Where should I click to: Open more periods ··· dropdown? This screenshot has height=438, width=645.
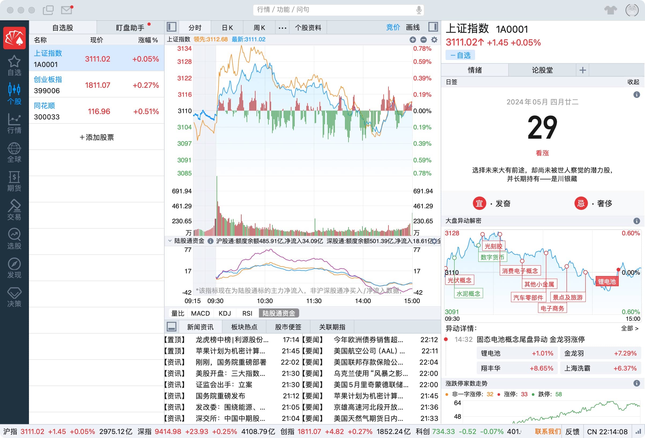282,28
